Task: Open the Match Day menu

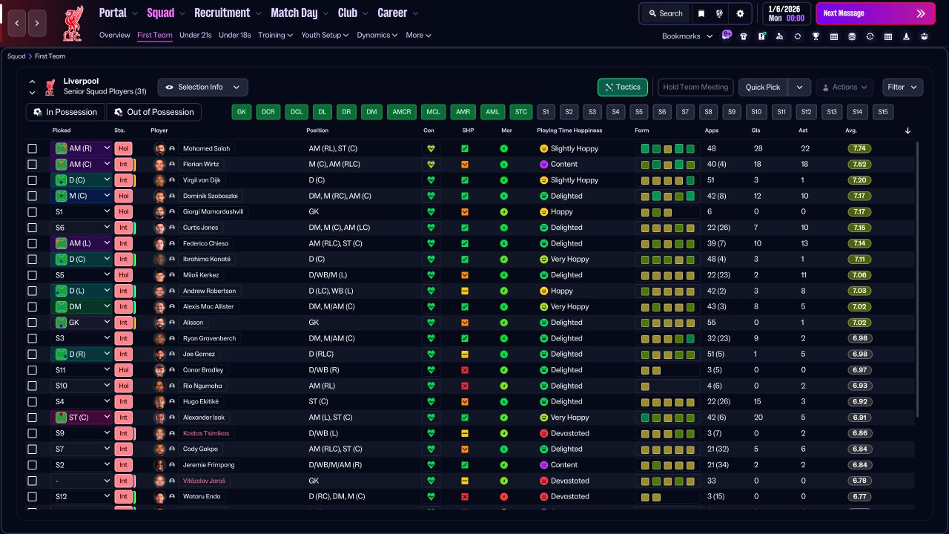Action: (300, 13)
